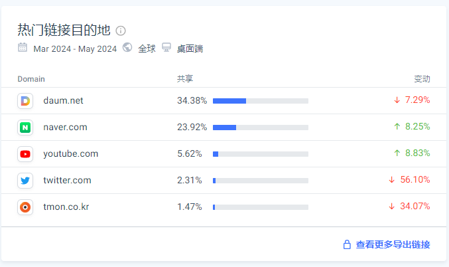This screenshot has width=449, height=267.
Task: Click the green Naver N icon
Action: tap(25, 128)
